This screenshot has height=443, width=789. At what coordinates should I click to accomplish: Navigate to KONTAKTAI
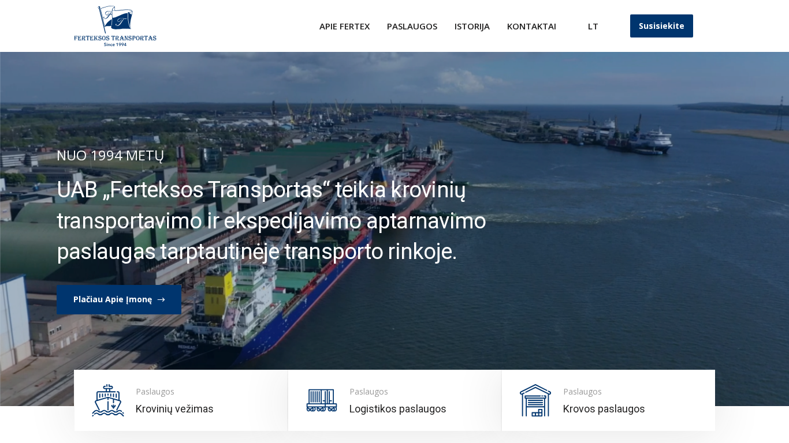531,26
